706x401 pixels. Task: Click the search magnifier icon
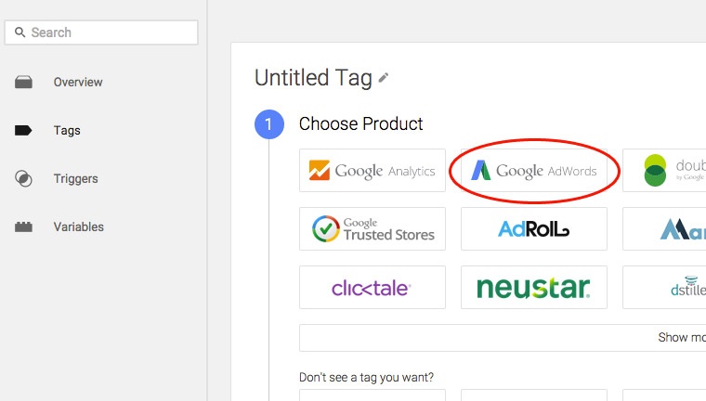[20, 32]
